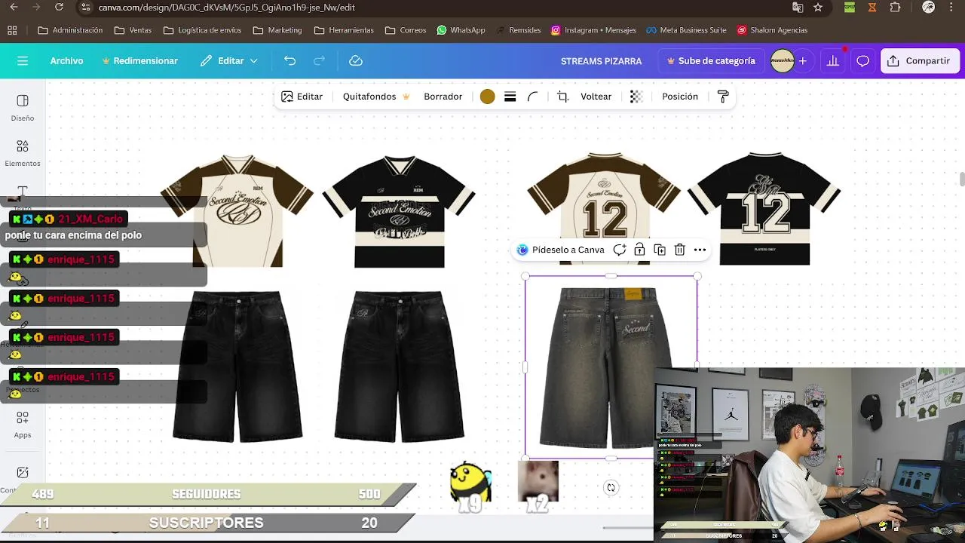This screenshot has width=965, height=543.
Task: Open the Herramientas bookmark folder
Action: click(344, 30)
